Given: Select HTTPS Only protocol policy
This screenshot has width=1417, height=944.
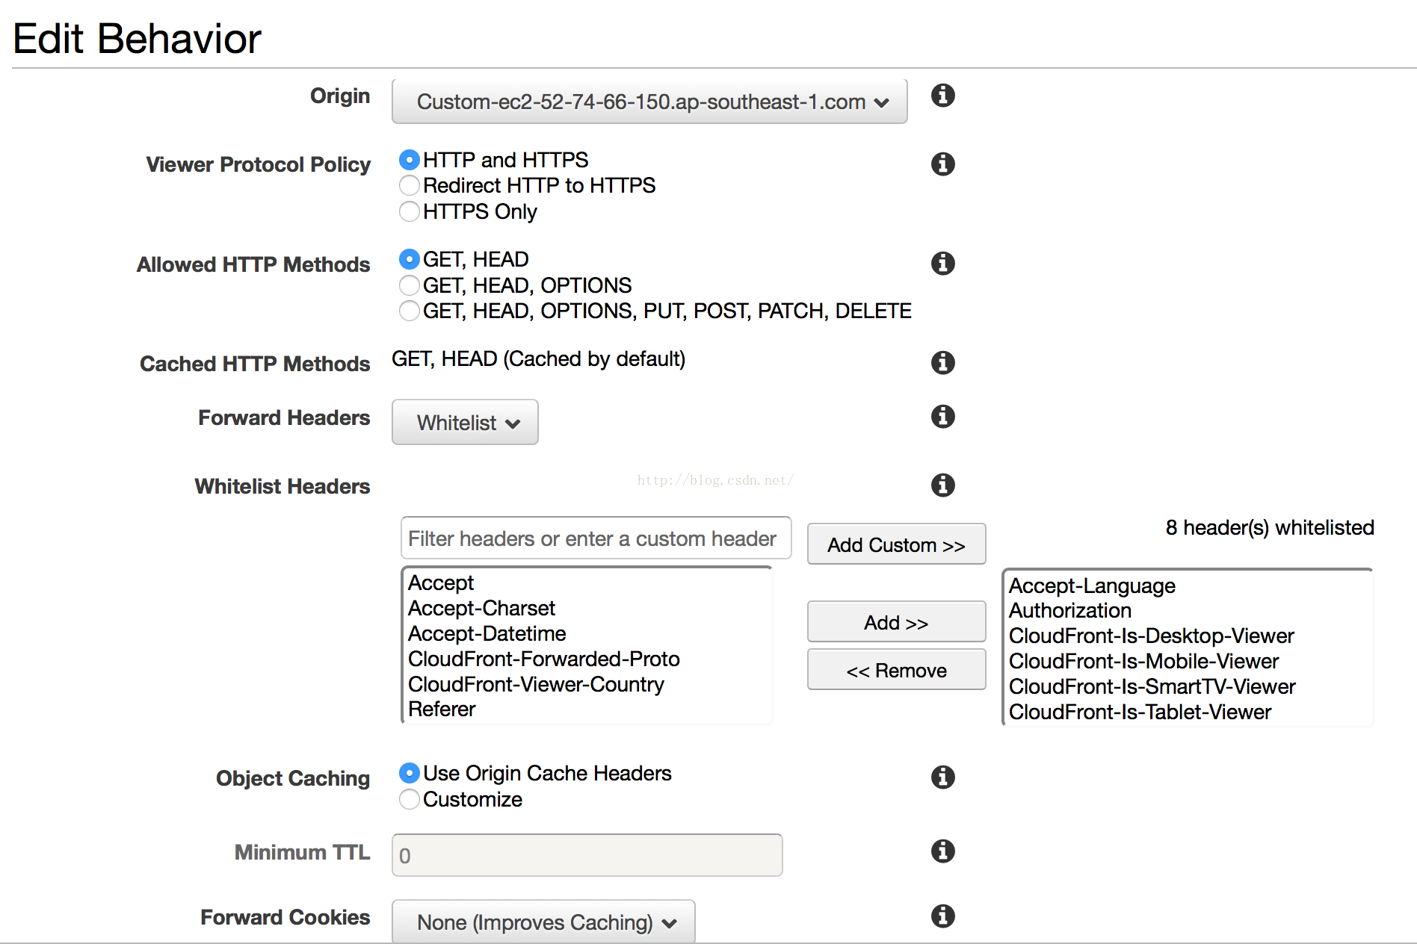Looking at the screenshot, I should pyautogui.click(x=409, y=211).
